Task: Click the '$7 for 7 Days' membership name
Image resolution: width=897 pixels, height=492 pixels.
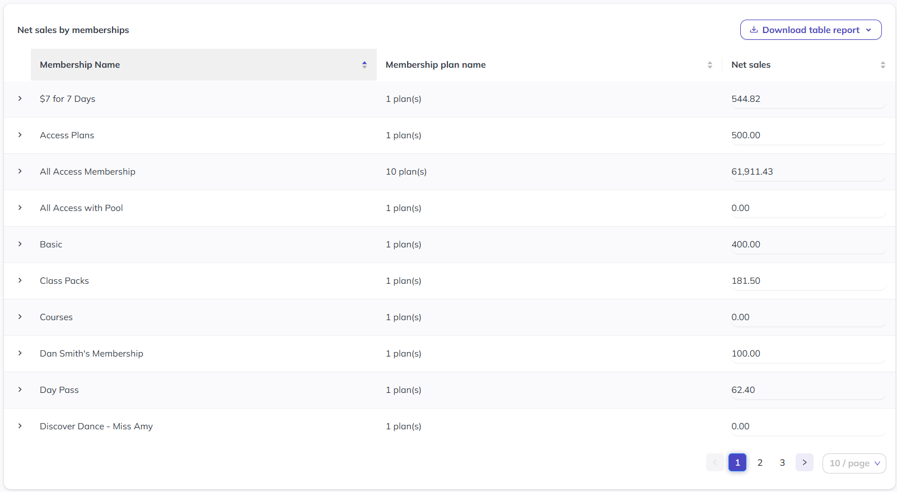Action: click(x=67, y=99)
